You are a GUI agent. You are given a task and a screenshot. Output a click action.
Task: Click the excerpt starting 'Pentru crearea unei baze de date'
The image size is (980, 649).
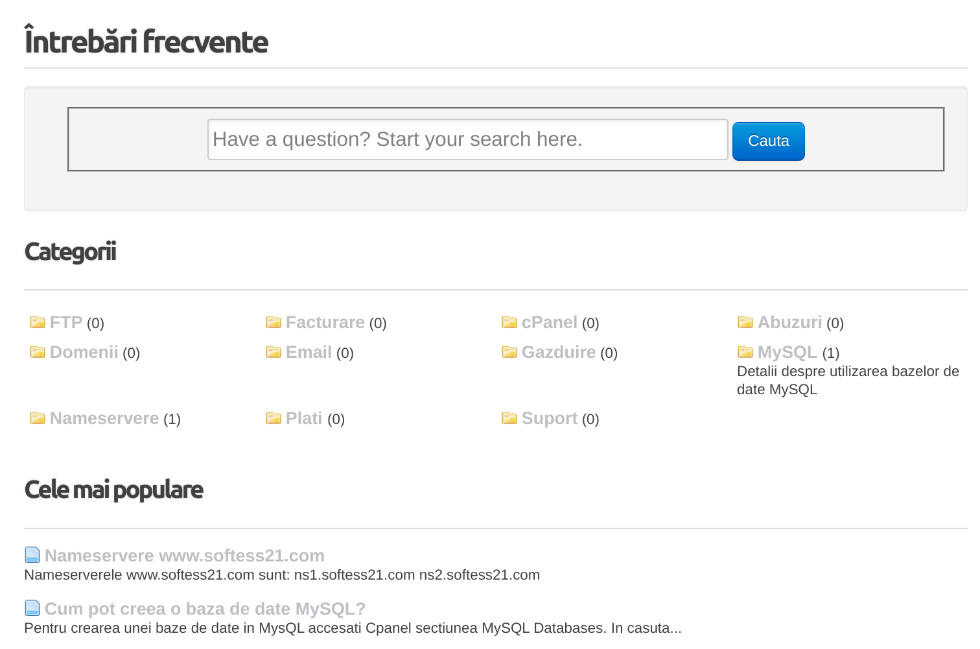(353, 628)
